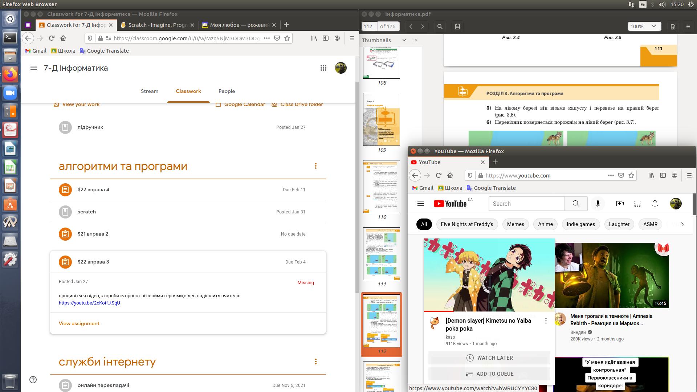
Task: Click WATCH LATER button
Action: pyautogui.click(x=489, y=358)
